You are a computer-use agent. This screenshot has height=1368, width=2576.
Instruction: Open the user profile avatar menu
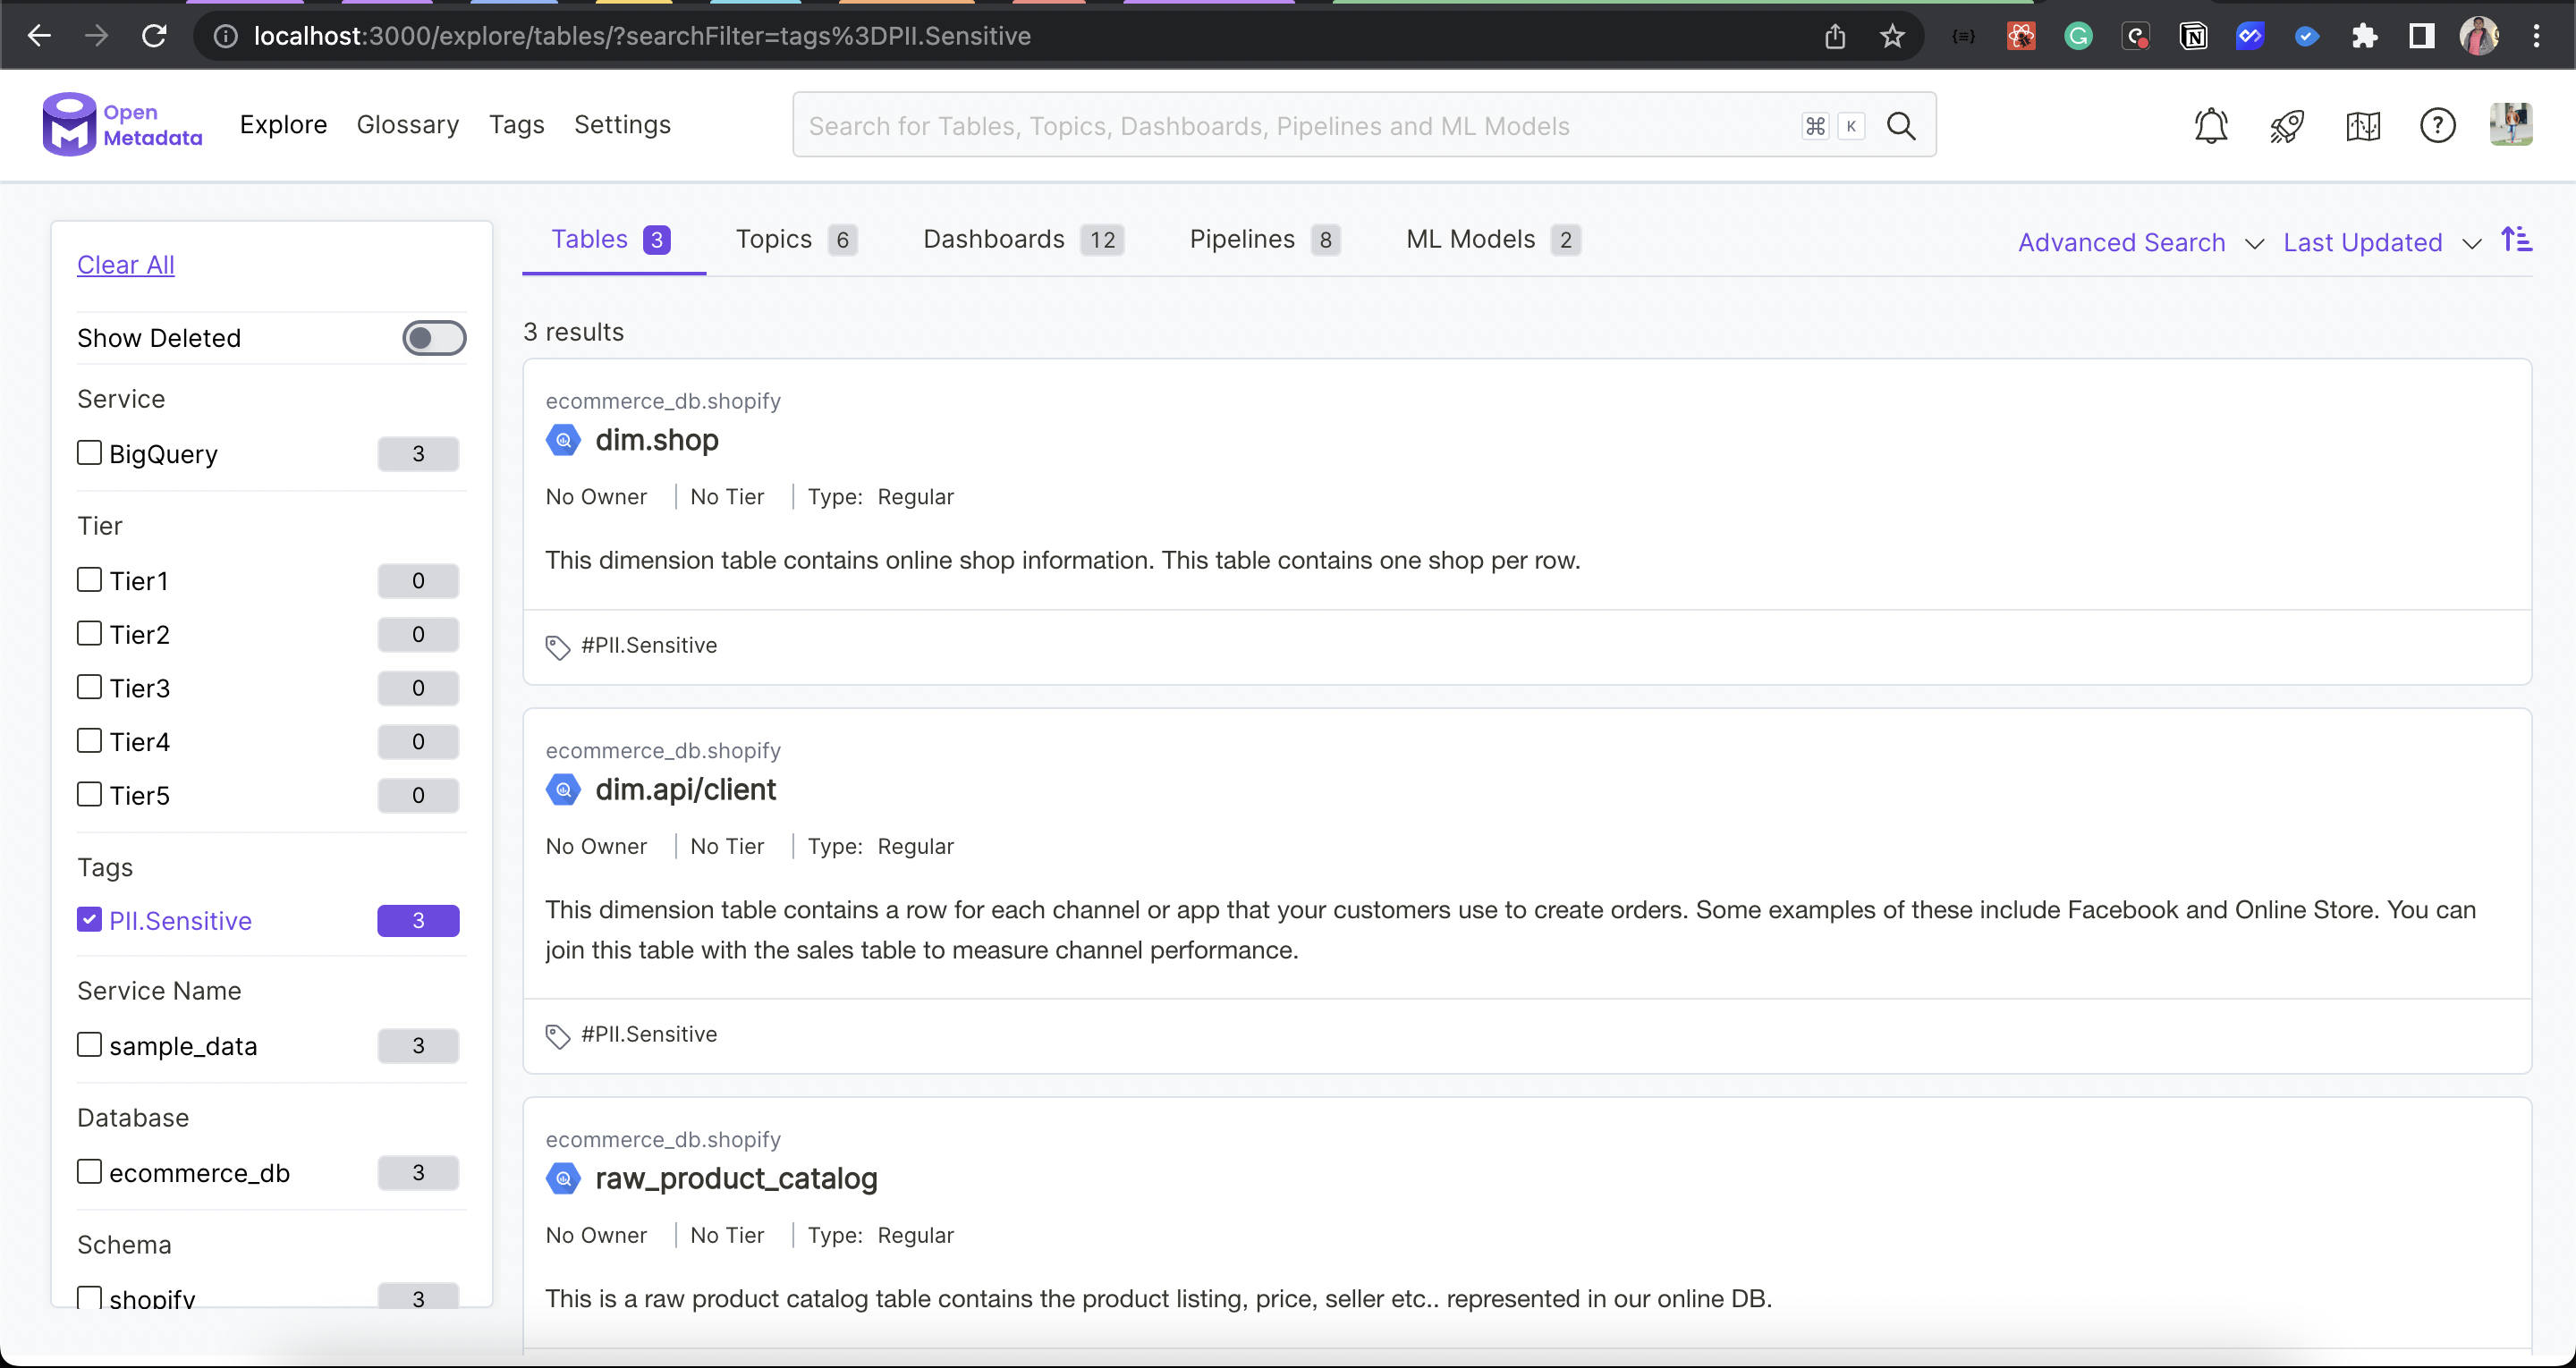point(2510,126)
